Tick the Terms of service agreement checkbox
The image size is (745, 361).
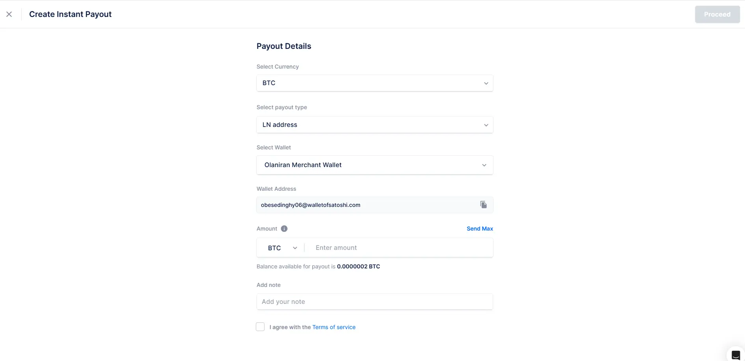[x=260, y=327]
